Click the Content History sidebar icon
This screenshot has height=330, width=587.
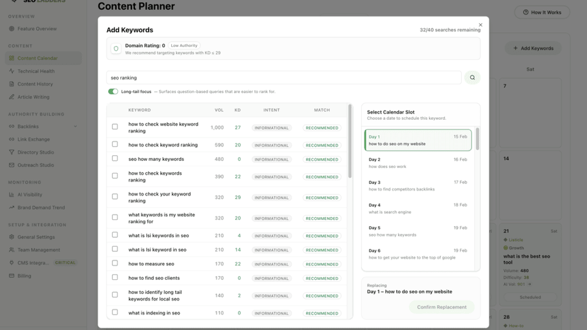12,84
